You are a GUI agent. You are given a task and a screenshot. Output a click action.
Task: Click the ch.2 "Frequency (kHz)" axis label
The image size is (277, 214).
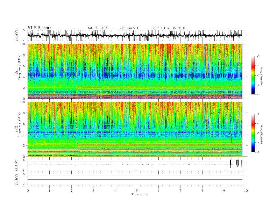(19, 125)
